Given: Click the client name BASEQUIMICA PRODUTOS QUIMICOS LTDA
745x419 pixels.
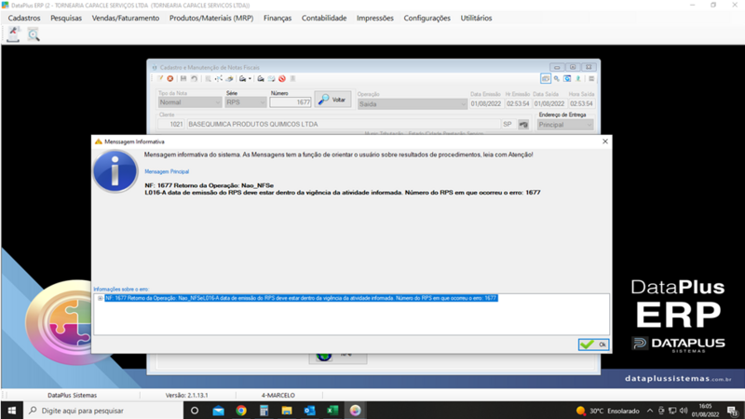Looking at the screenshot, I should click(343, 124).
